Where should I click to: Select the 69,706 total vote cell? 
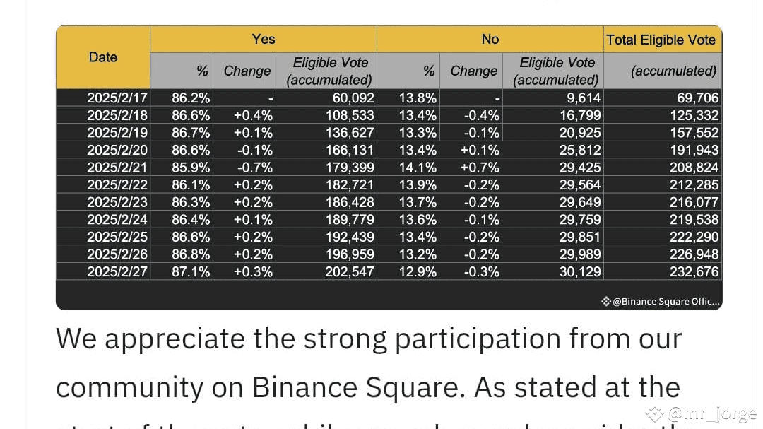coord(697,98)
